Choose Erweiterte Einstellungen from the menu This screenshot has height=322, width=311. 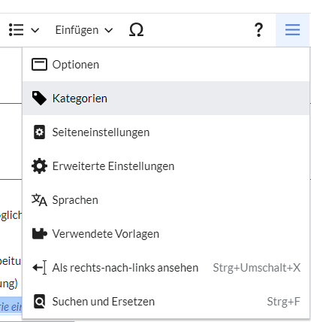click(x=166, y=166)
